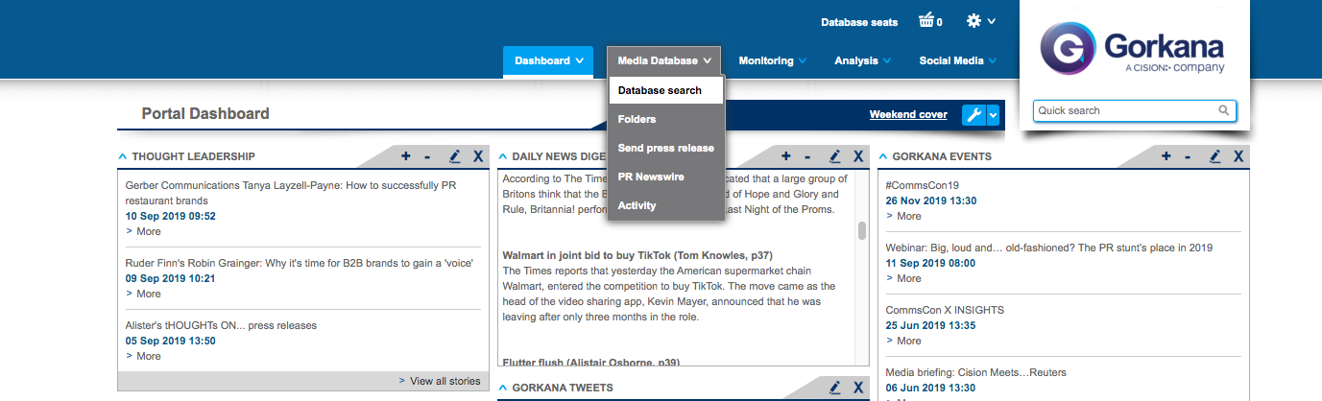1322x401 pixels.
Task: Shrink Daily News Digest panel with minus
Action: 807,156
